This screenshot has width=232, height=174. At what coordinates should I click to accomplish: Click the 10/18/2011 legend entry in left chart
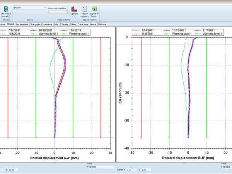41,31
